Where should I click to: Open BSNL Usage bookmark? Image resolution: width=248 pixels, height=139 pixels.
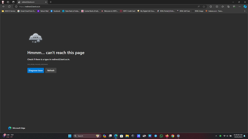198,11
